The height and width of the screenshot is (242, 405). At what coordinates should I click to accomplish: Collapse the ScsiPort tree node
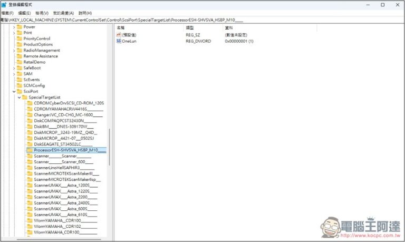14,91
